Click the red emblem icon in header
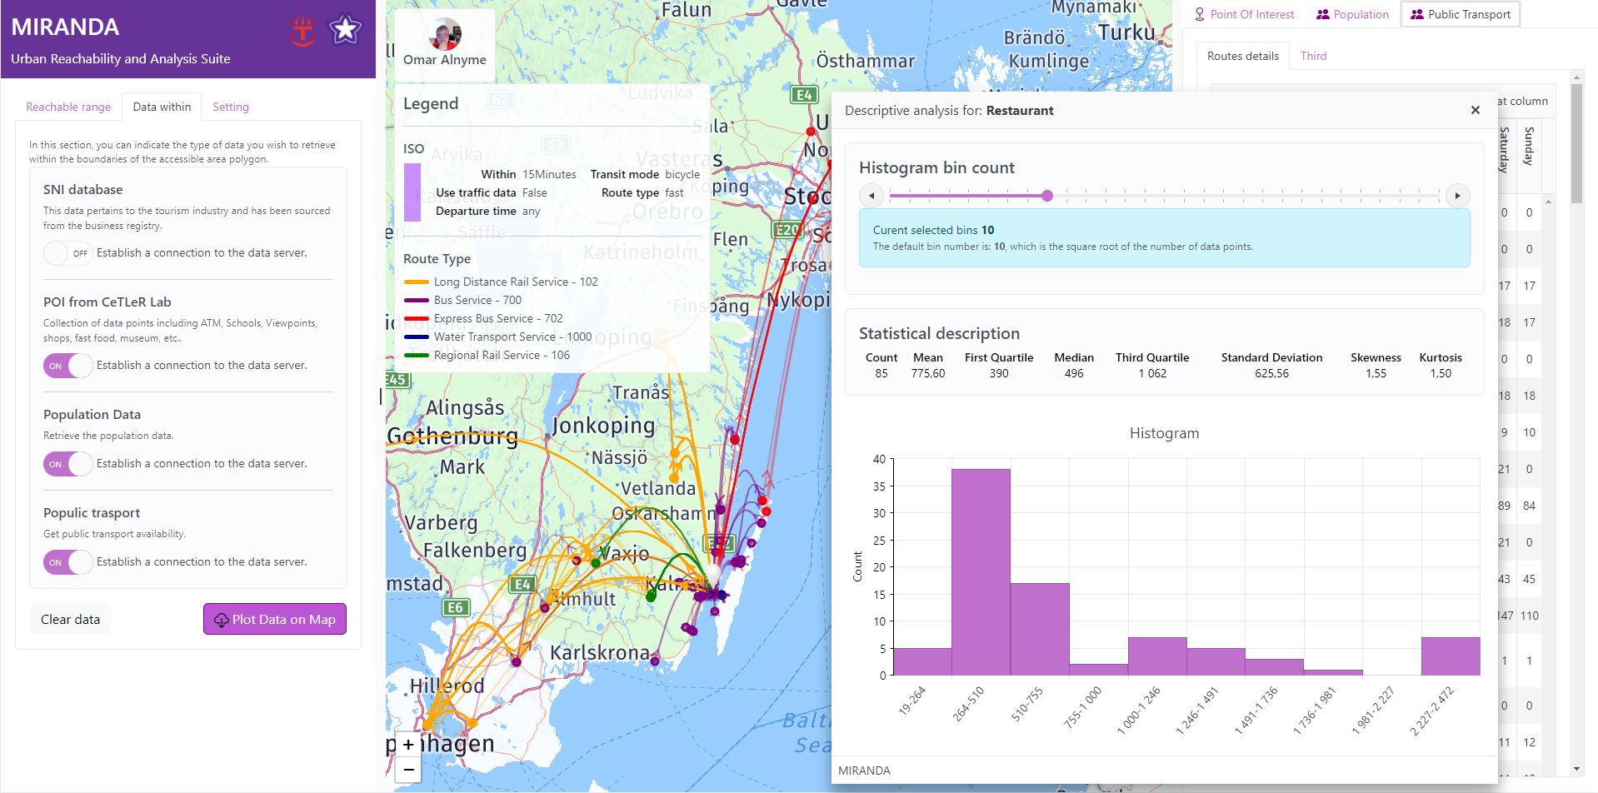1598x793 pixels. pos(302,31)
